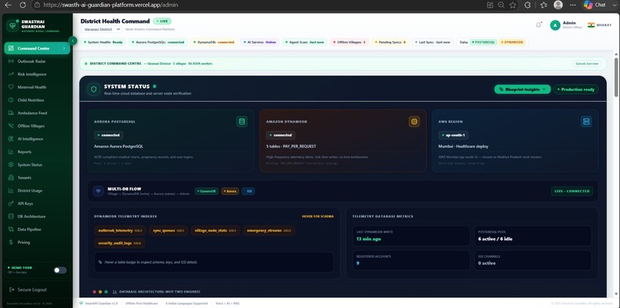Open Risk Intelligence in the sidebar

click(32, 75)
